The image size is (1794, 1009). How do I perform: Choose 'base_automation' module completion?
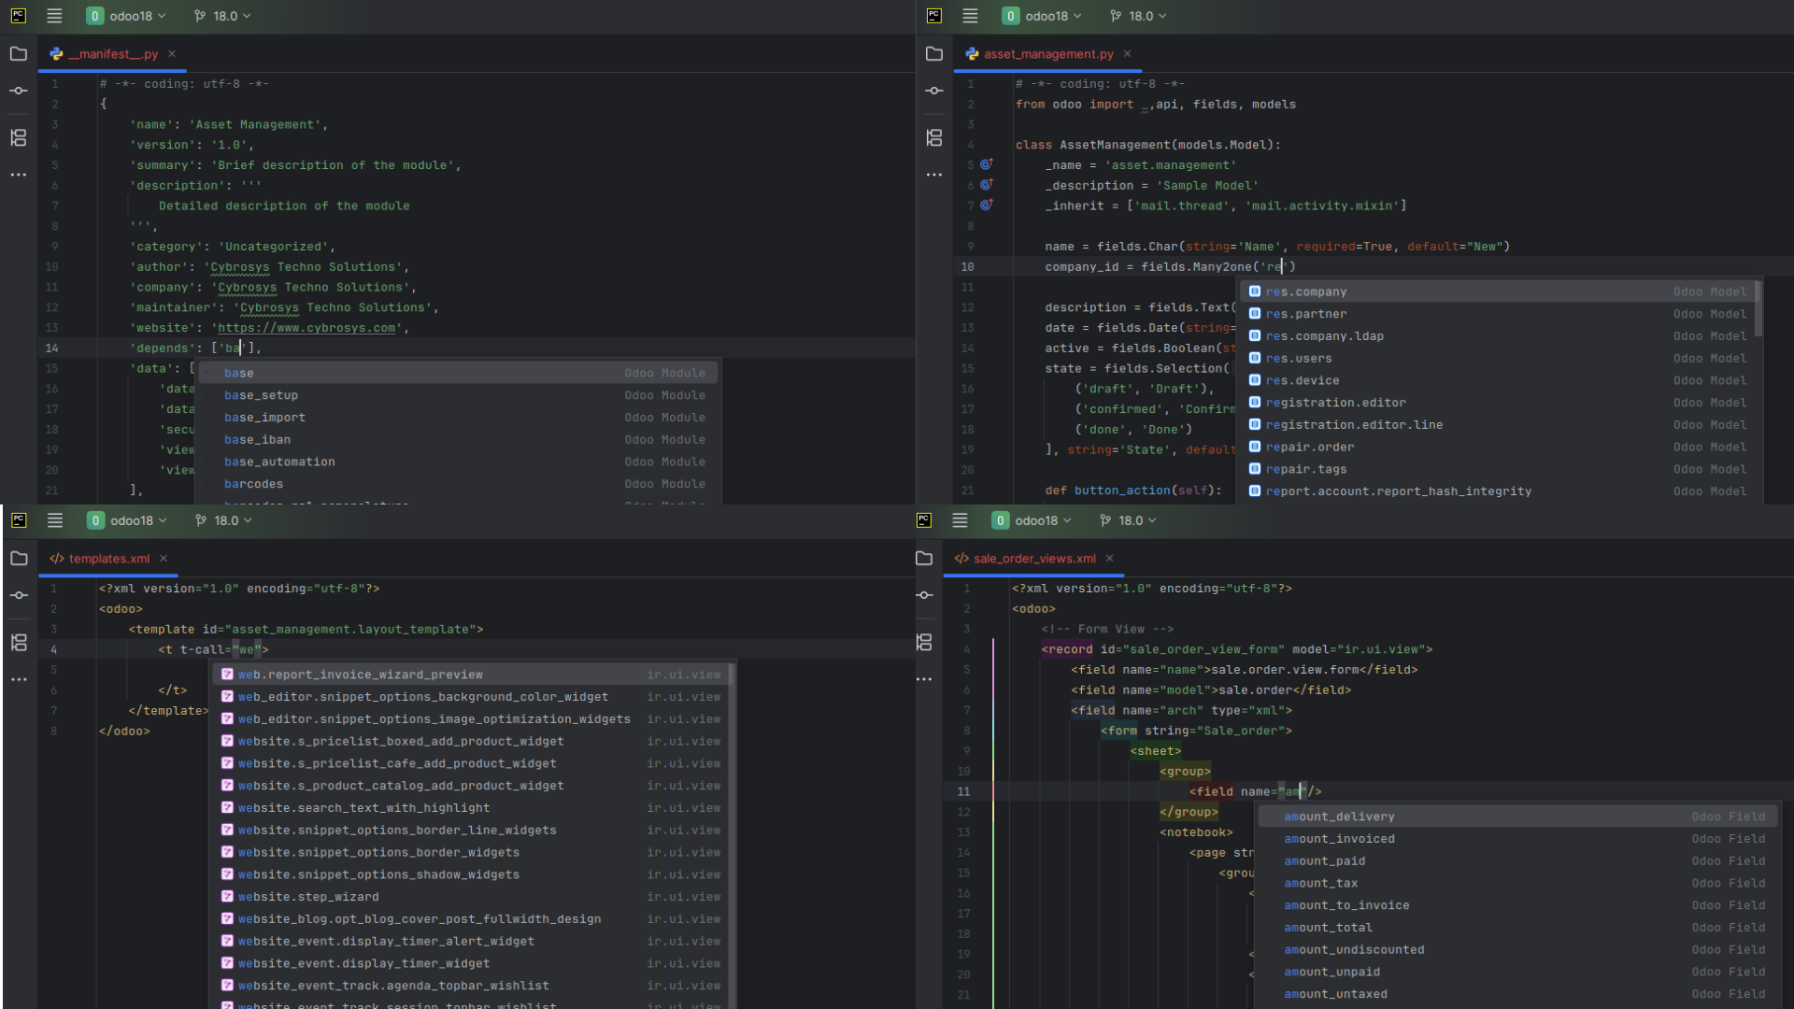pos(458,462)
